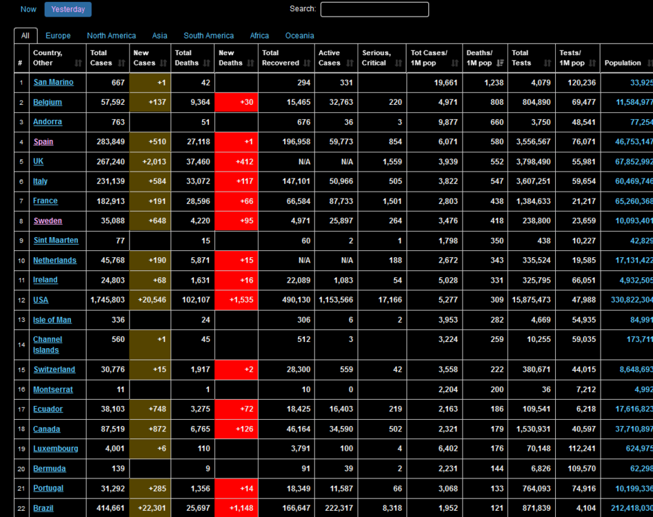Switch to the Yesterday data view
653x517 pixels.
tap(68, 9)
